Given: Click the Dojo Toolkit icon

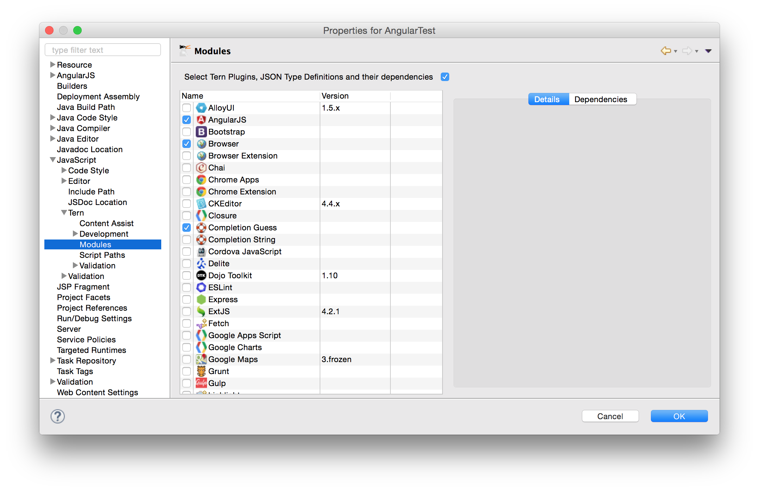Looking at the screenshot, I should pyautogui.click(x=201, y=275).
